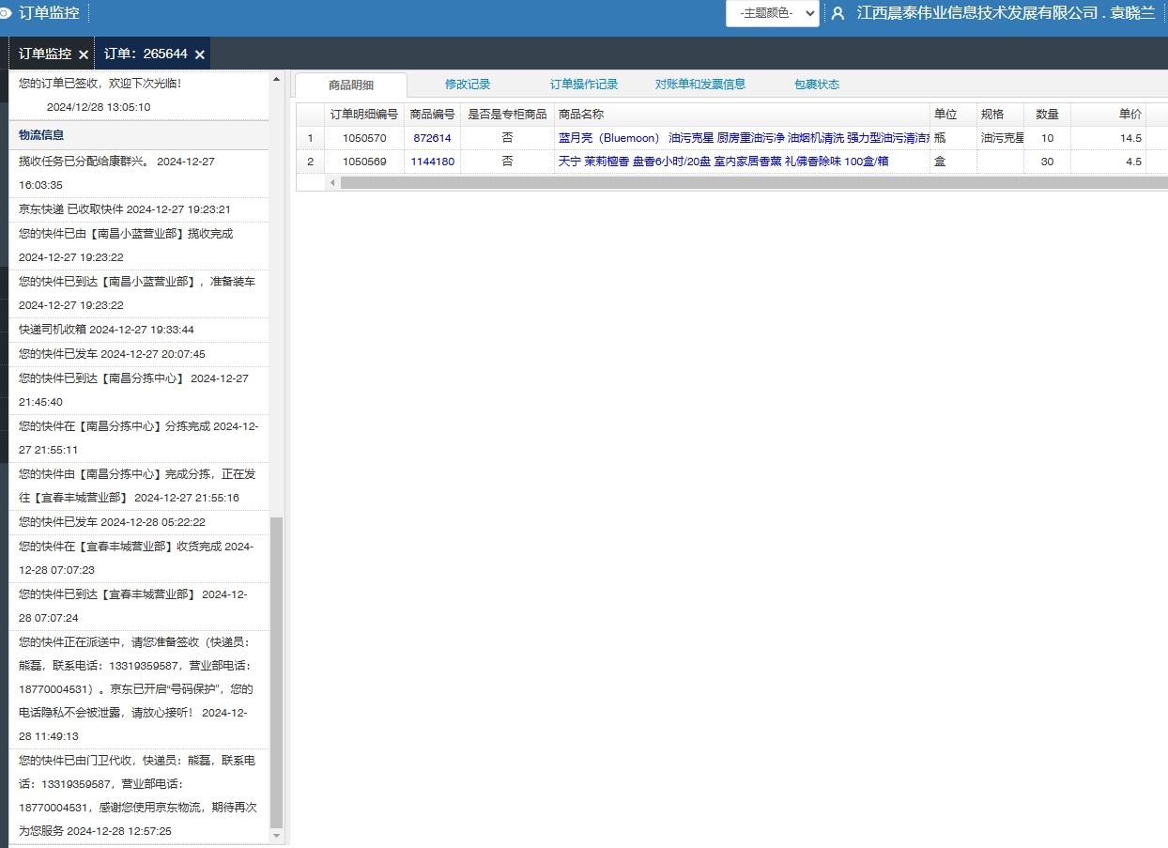The width and height of the screenshot is (1168, 848).
Task: Click the left-panel scrollbar down arrow
Action: click(276, 835)
